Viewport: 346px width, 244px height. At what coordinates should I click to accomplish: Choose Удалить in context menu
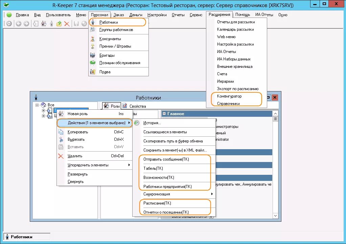click(x=94, y=156)
